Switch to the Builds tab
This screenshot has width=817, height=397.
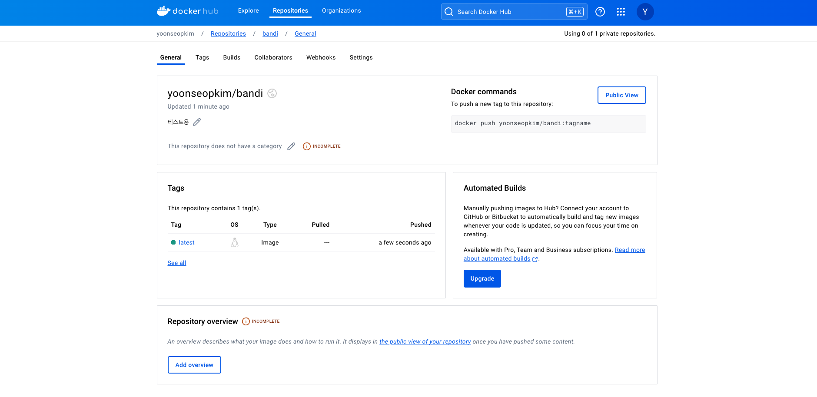[232, 57]
